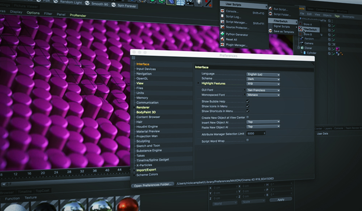The height and width of the screenshot is (211, 362).
Task: Expand the Signal Scripts submenu
Action: click(x=283, y=26)
